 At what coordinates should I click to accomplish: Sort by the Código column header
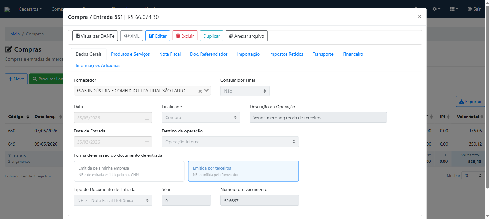coord(19,117)
